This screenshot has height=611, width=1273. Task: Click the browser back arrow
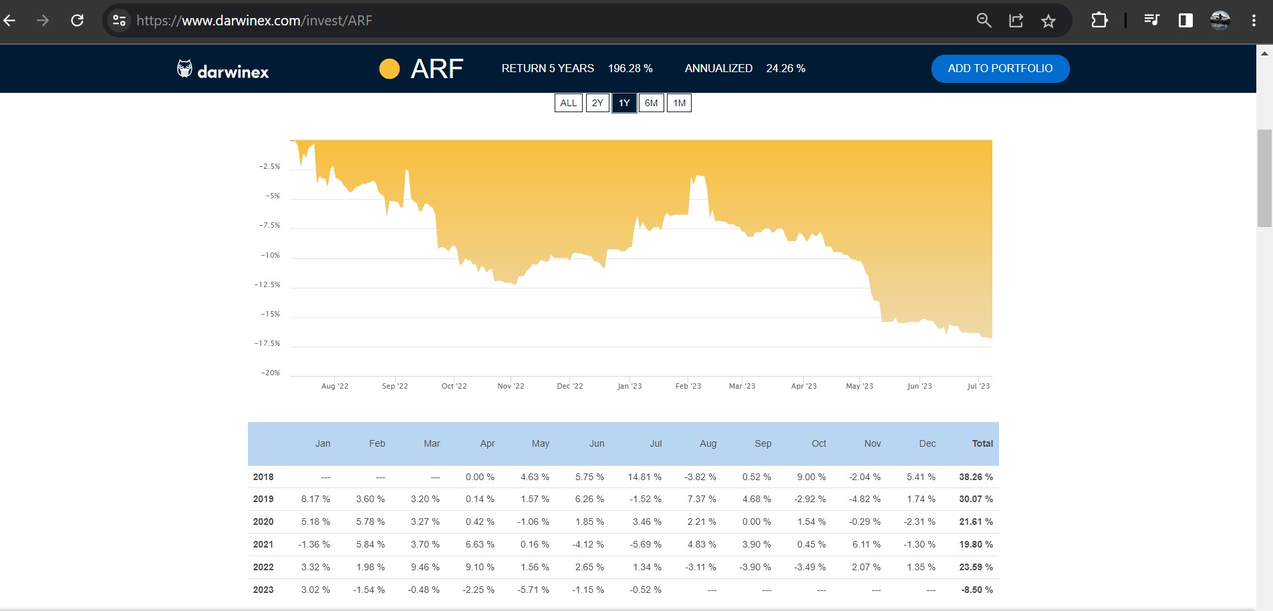pyautogui.click(x=10, y=21)
